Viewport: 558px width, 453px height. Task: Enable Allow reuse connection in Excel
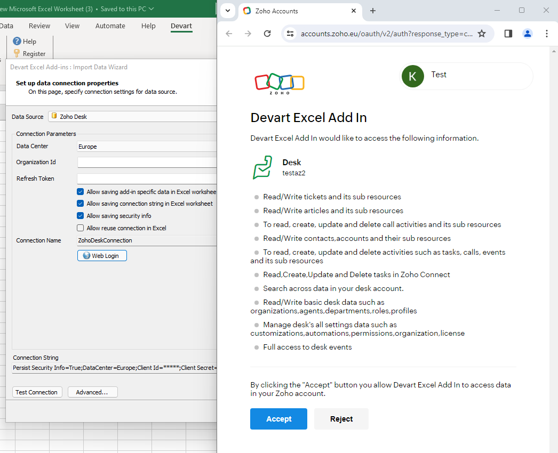pyautogui.click(x=81, y=227)
